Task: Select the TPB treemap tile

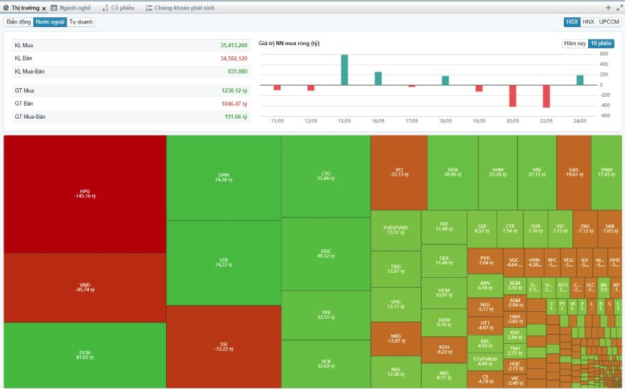Action: pos(326,315)
